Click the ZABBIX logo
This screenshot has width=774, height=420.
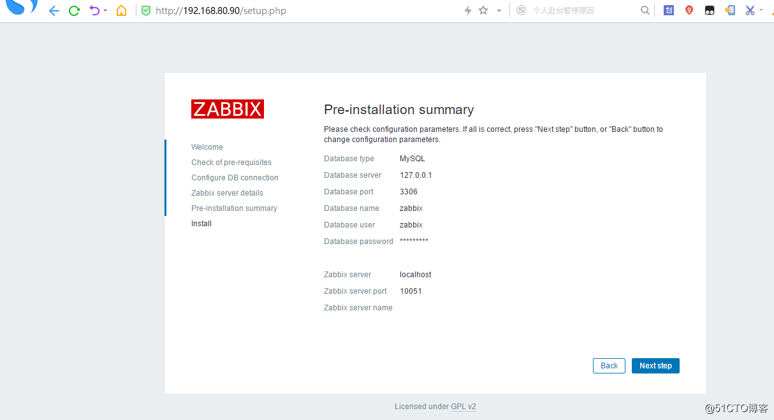pos(228,109)
